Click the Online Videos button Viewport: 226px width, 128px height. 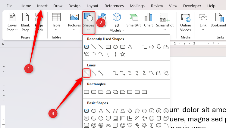click(x=186, y=22)
